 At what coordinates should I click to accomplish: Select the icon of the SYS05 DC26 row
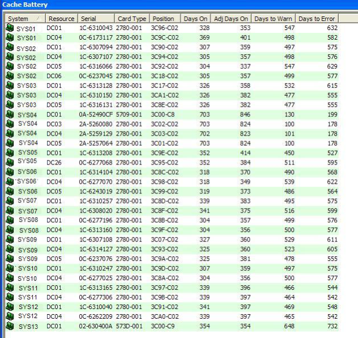10,162
